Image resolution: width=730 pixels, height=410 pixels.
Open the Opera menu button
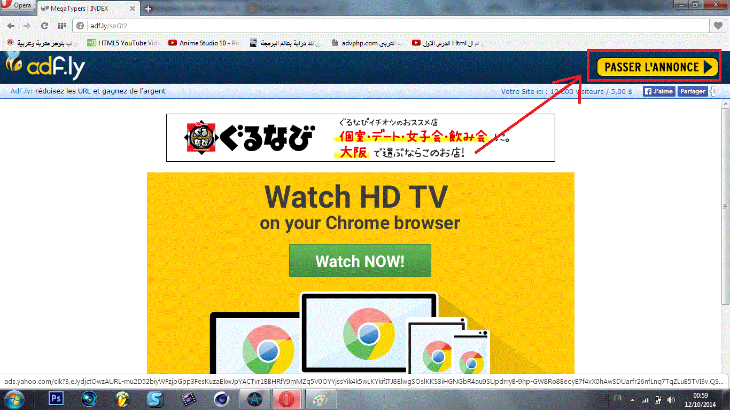[18, 6]
